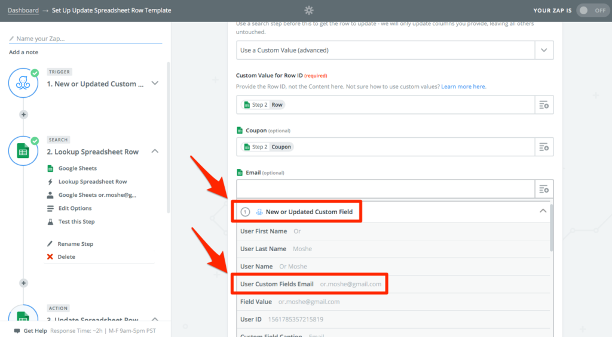Click the Email input field
Screen dimensions: 612x337
[x=385, y=189]
